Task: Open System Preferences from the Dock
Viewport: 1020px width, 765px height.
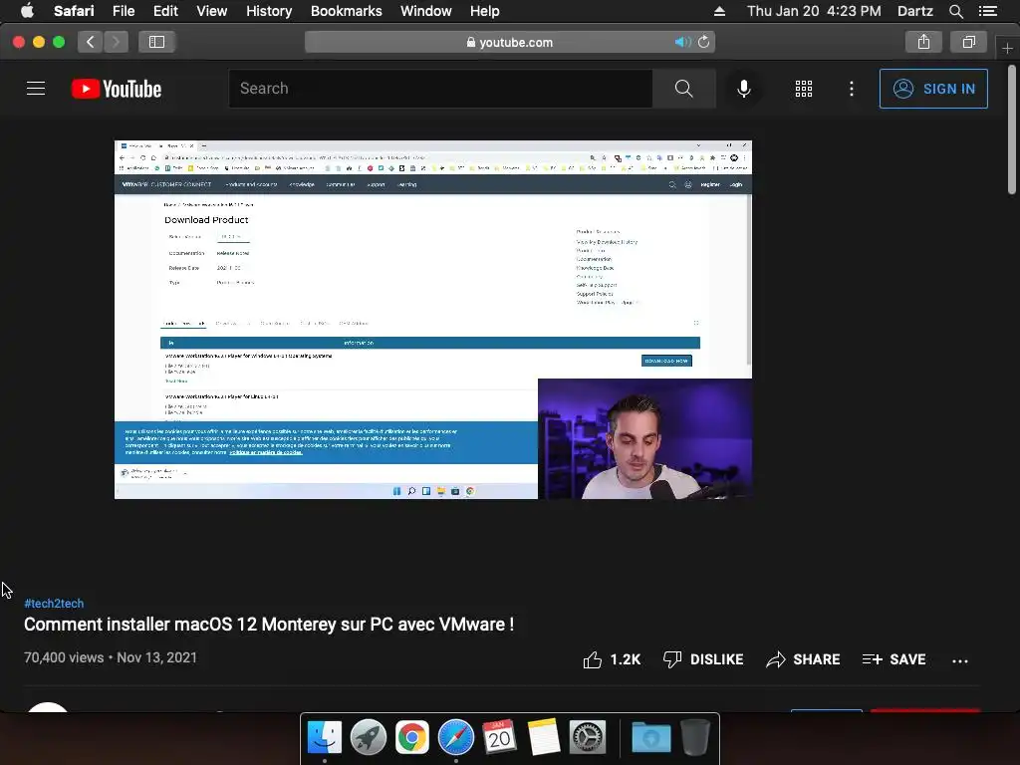Action: tap(588, 738)
